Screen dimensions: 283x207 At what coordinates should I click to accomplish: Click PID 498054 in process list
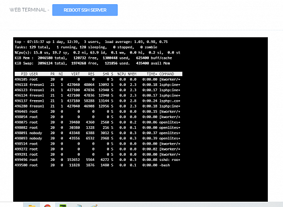[x=21, y=117]
